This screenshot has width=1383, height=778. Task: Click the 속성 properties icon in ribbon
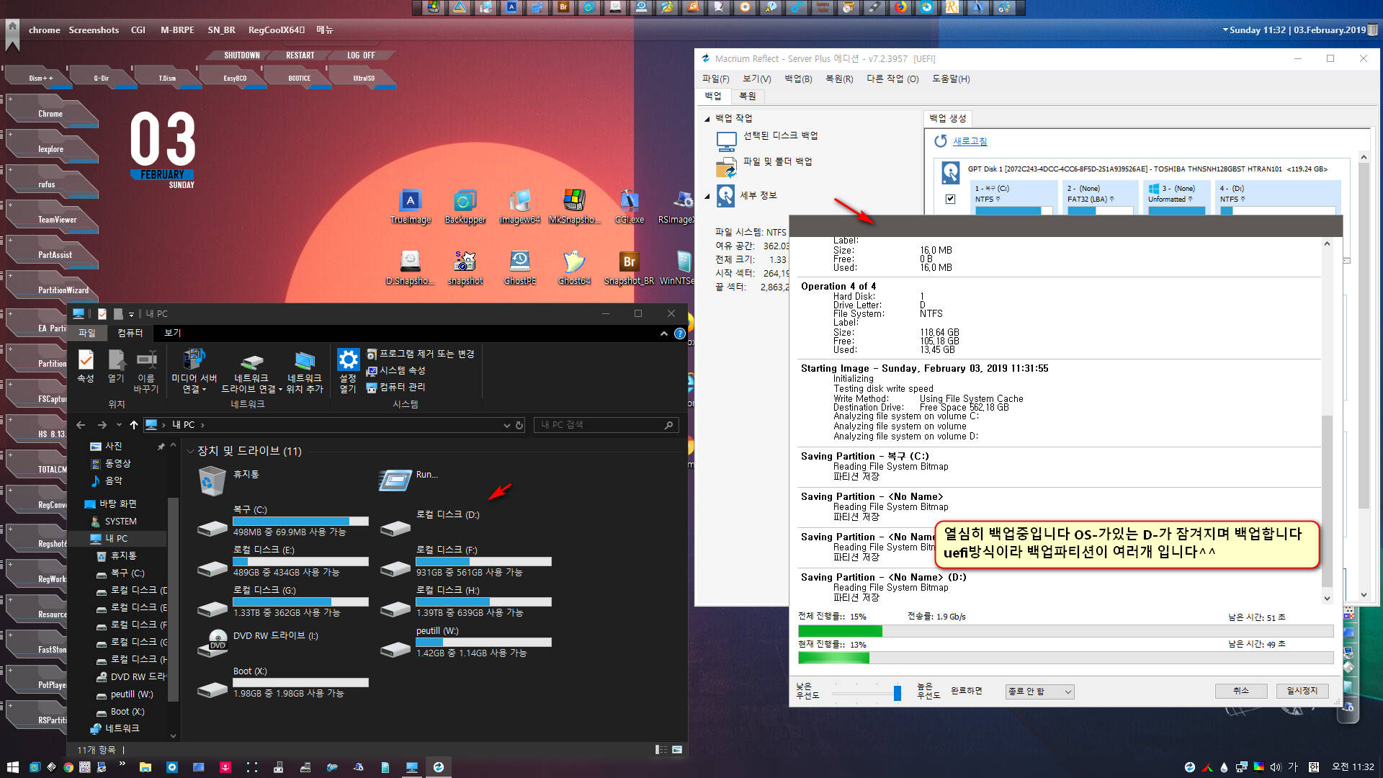point(85,366)
